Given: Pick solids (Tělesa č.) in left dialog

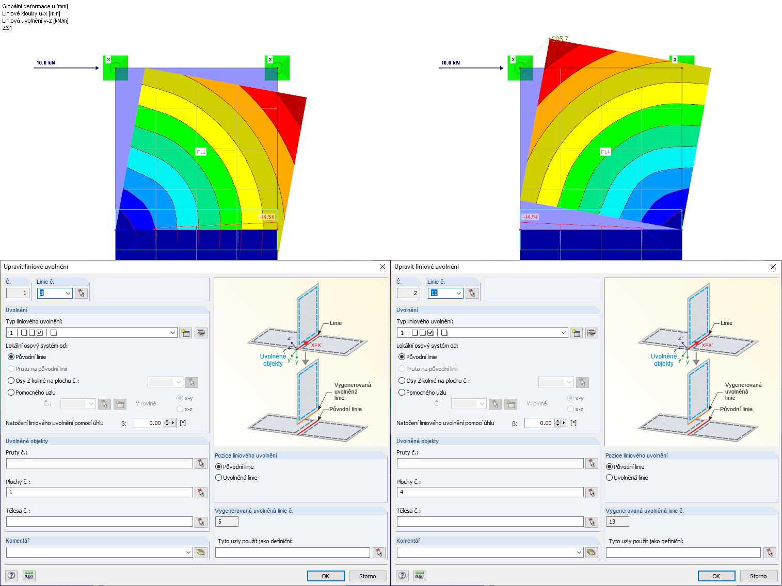Looking at the screenshot, I should (201, 522).
